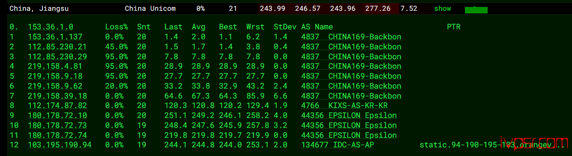Click the 'show' toggle link
Image resolution: width=572 pixels, height=156 pixels.
442,9
